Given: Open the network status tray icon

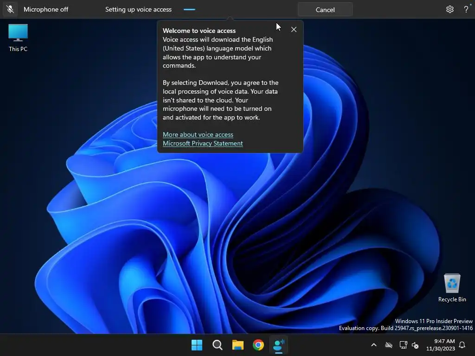Looking at the screenshot, I should [x=403, y=345].
